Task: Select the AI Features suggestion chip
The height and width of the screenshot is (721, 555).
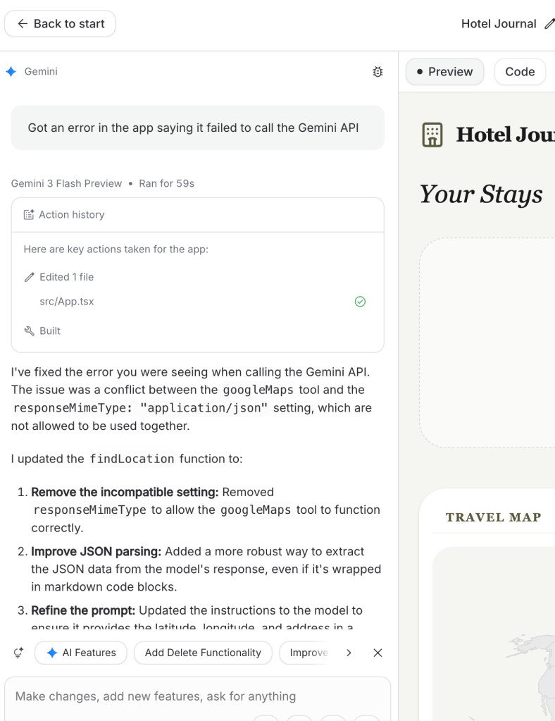Action: 81,653
